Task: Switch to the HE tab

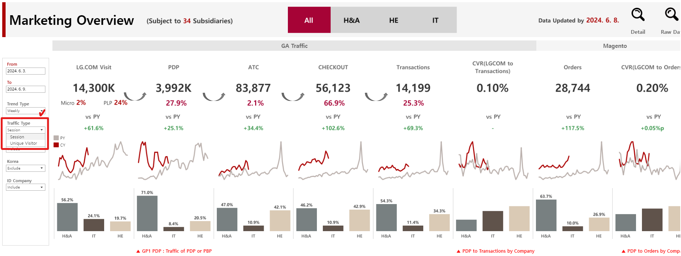Action: (x=393, y=20)
